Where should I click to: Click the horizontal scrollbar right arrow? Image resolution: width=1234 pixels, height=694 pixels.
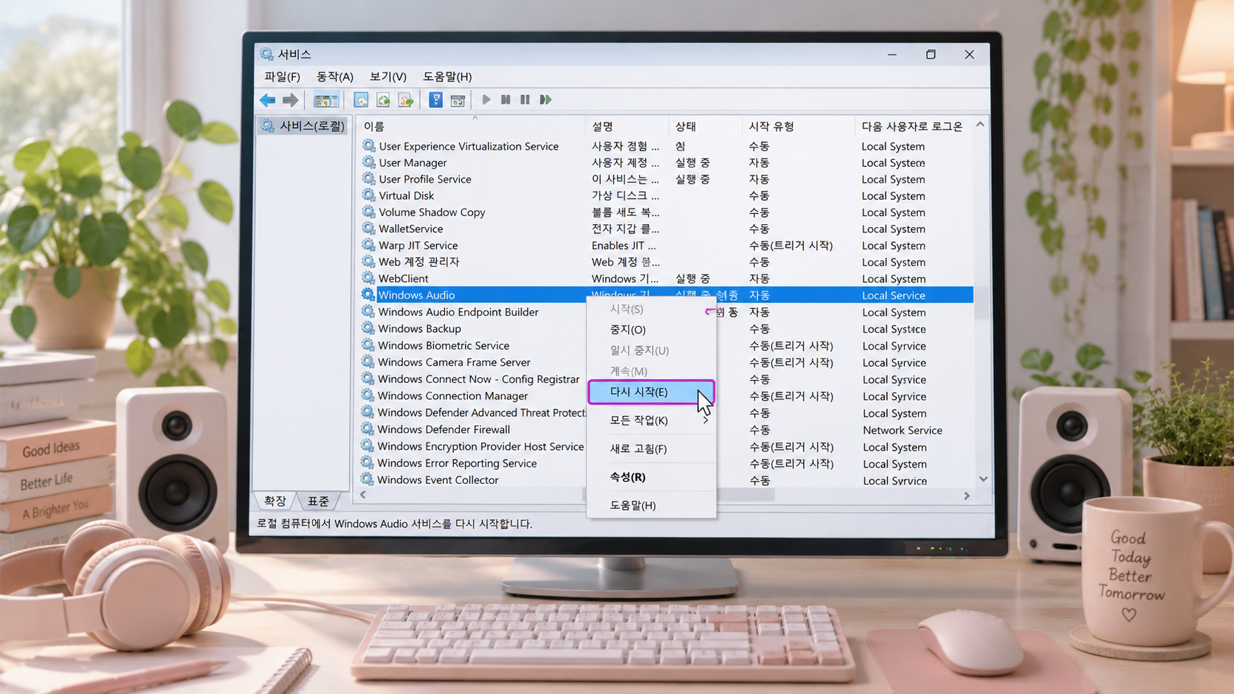click(x=967, y=496)
